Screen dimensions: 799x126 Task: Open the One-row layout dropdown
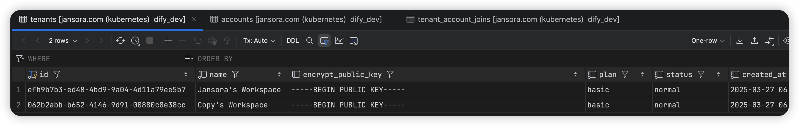click(708, 40)
